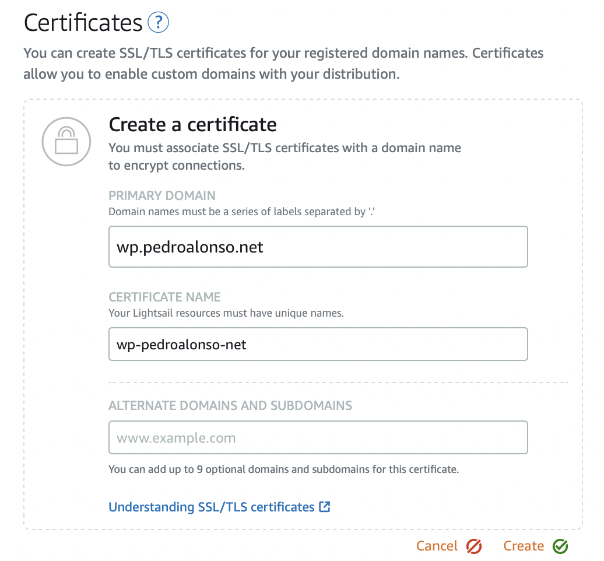This screenshot has height=561, width=604.
Task: Click the PRIMARY DOMAIN input containing wp.pedroalonso.net
Action: pos(318,246)
